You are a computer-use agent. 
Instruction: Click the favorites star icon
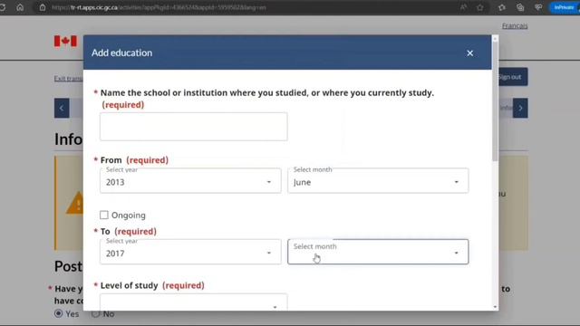pyautogui.click(x=480, y=7)
